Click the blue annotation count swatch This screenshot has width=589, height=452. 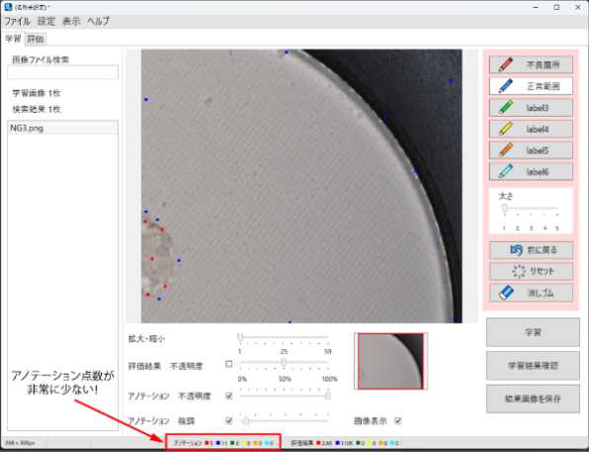click(217, 443)
